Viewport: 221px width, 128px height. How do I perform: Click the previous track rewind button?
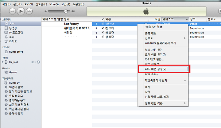[12, 11]
